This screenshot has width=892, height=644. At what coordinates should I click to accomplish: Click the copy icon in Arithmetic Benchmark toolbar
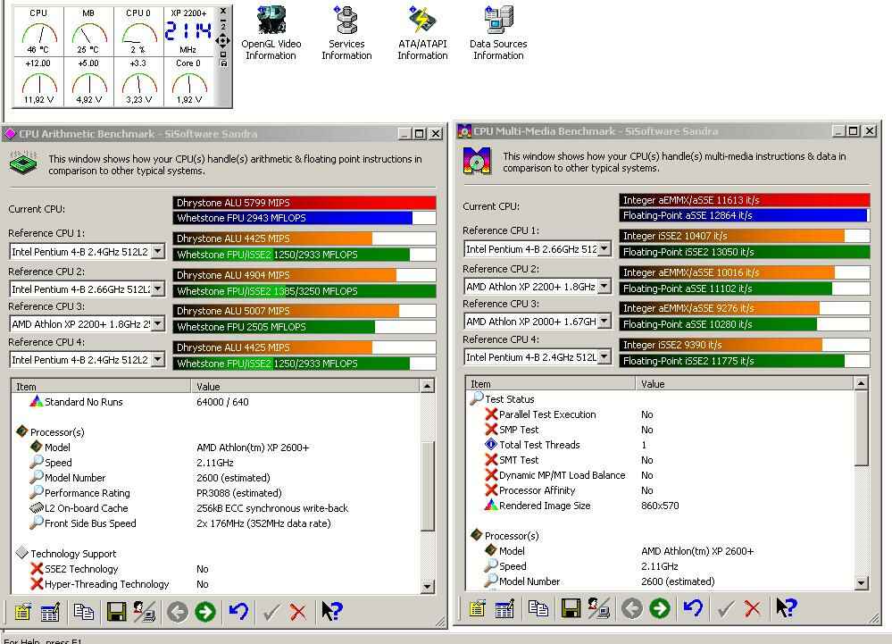tap(84, 612)
